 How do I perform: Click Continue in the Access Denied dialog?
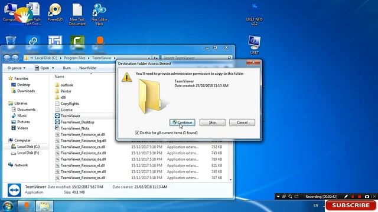click(183, 122)
